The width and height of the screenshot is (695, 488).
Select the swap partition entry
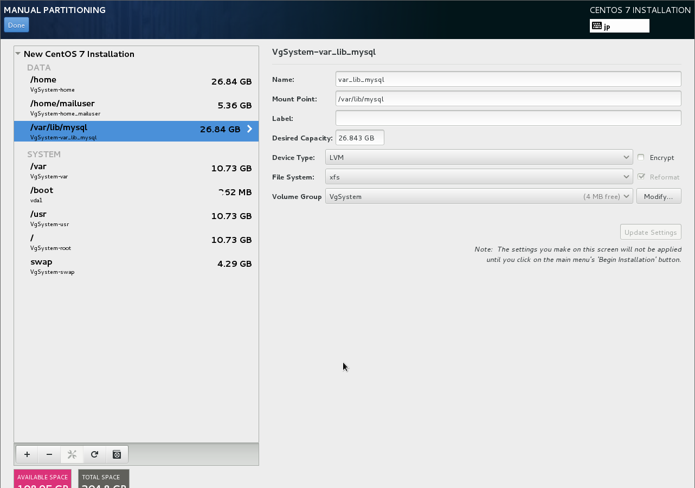[136, 266]
